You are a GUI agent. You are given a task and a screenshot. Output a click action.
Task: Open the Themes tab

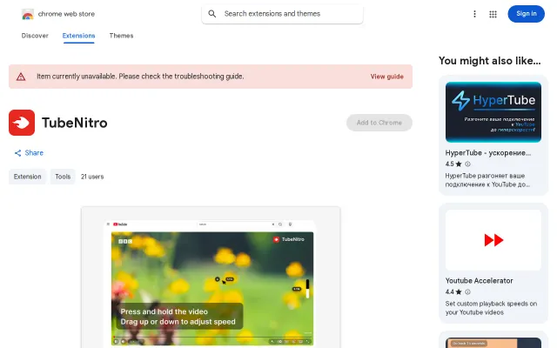click(x=121, y=36)
